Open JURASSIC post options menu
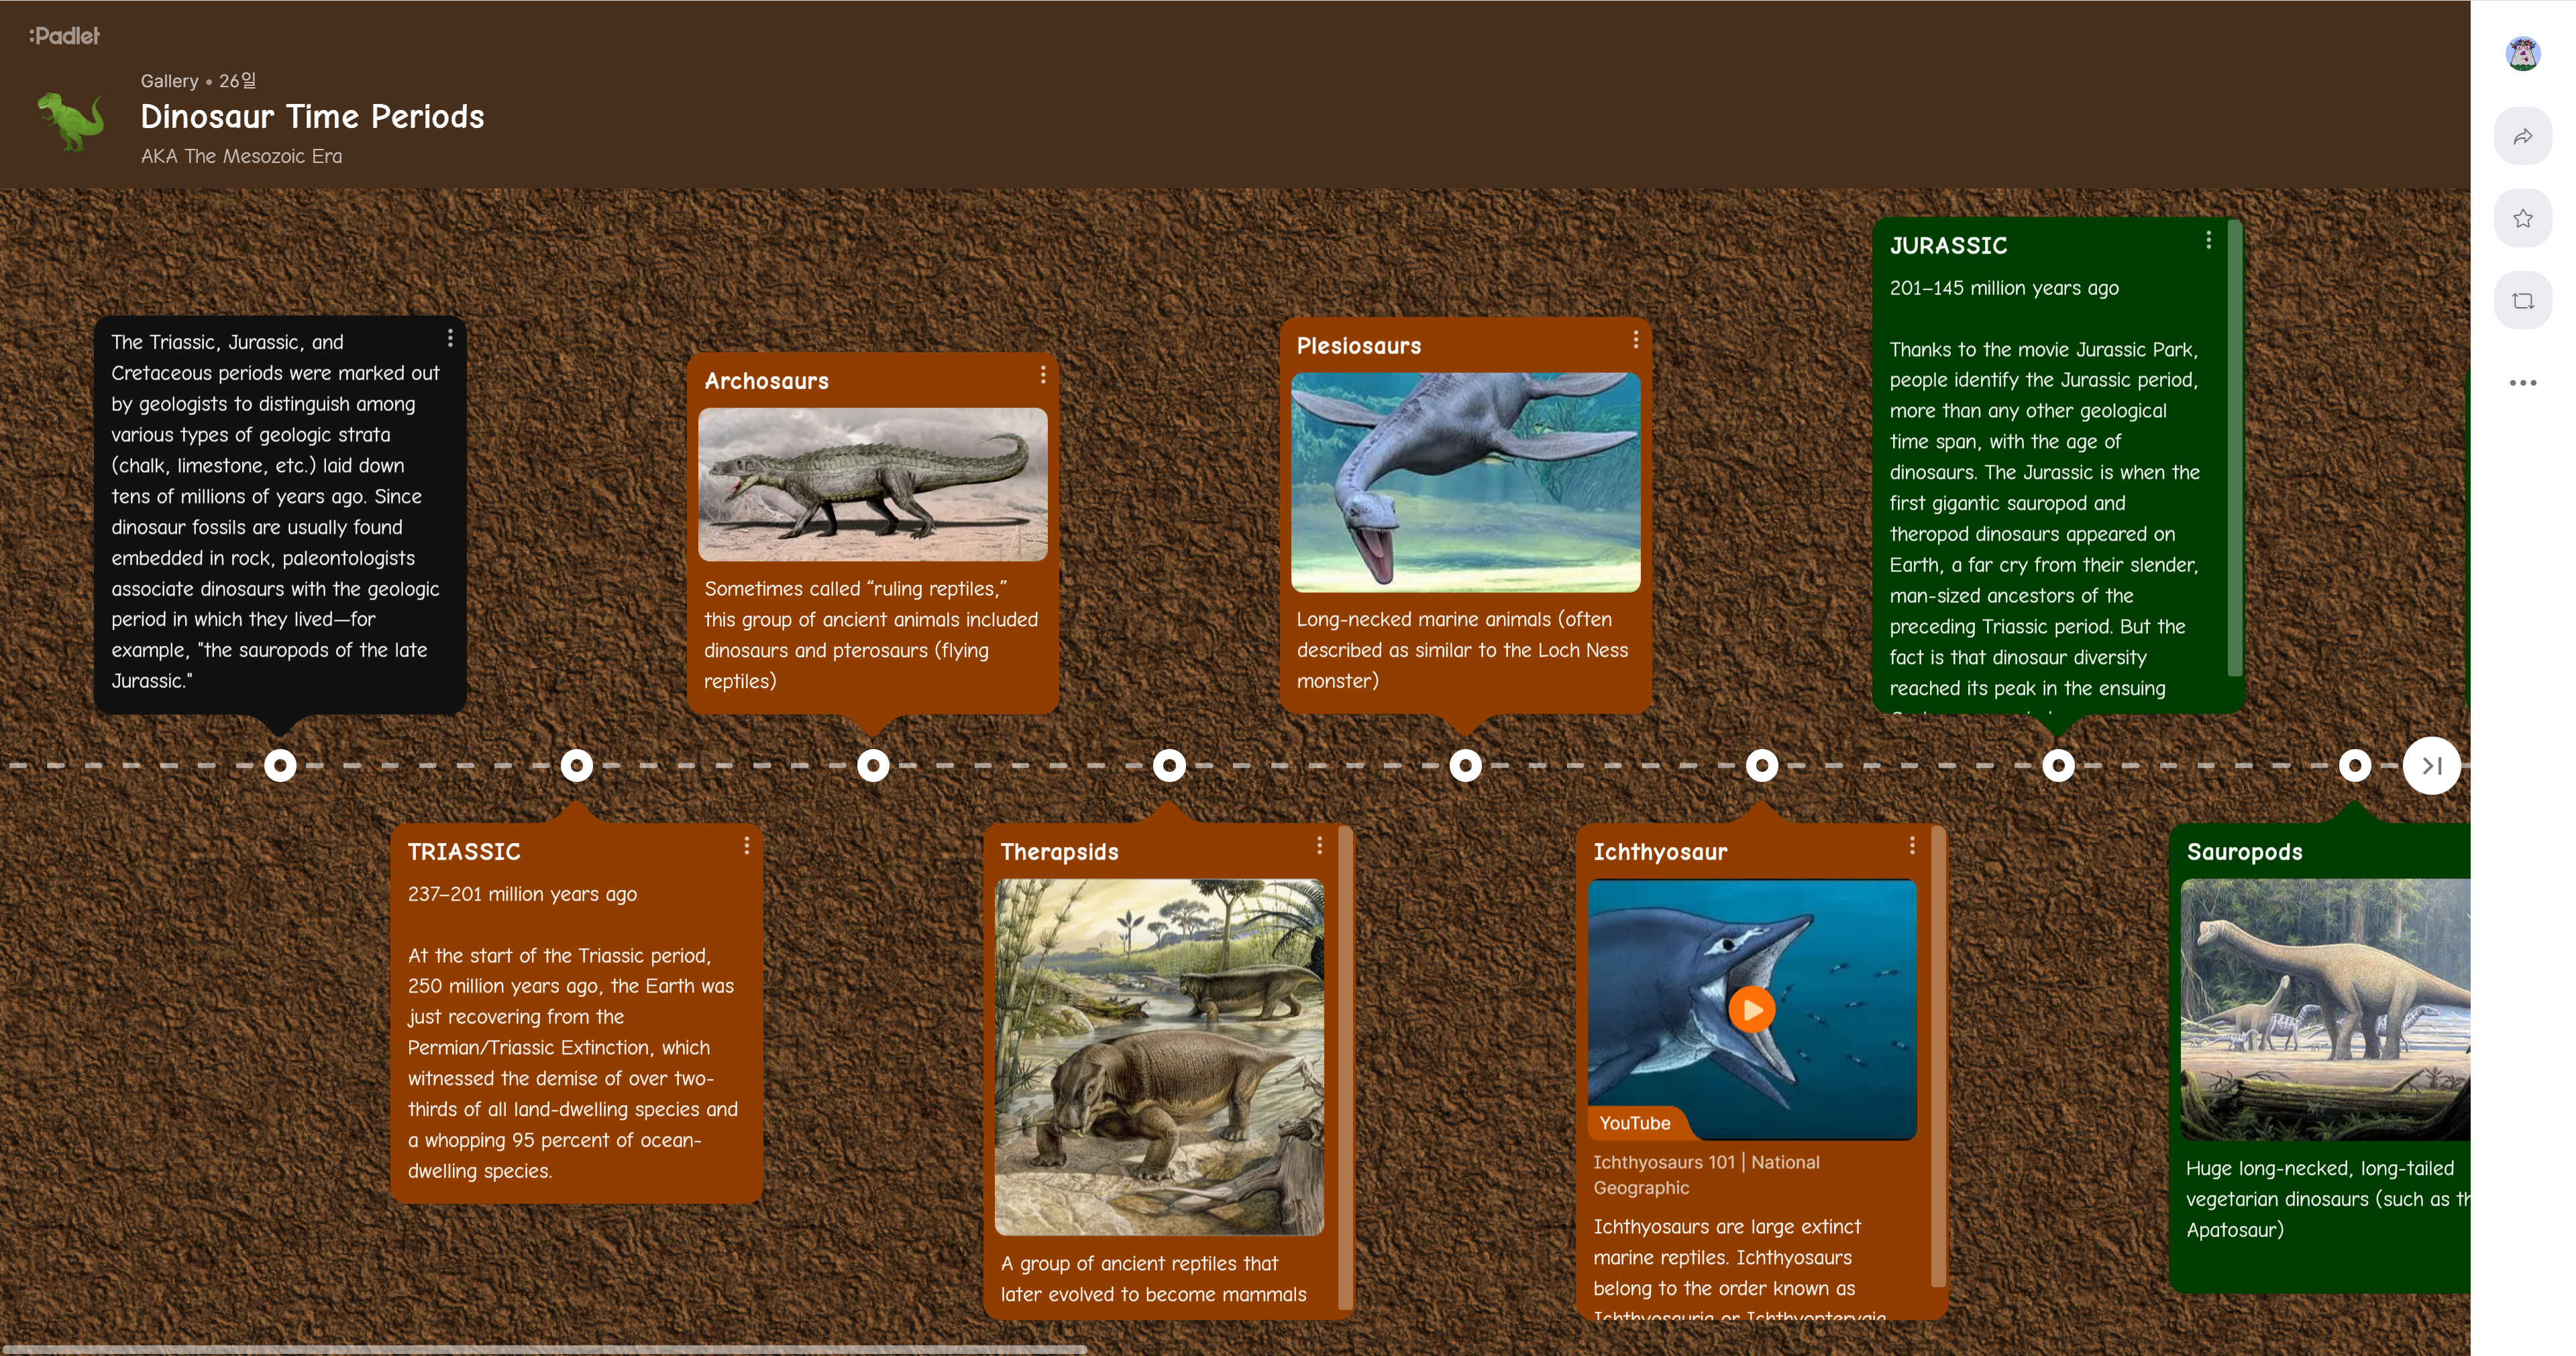2576x1356 pixels. pyautogui.click(x=2208, y=240)
